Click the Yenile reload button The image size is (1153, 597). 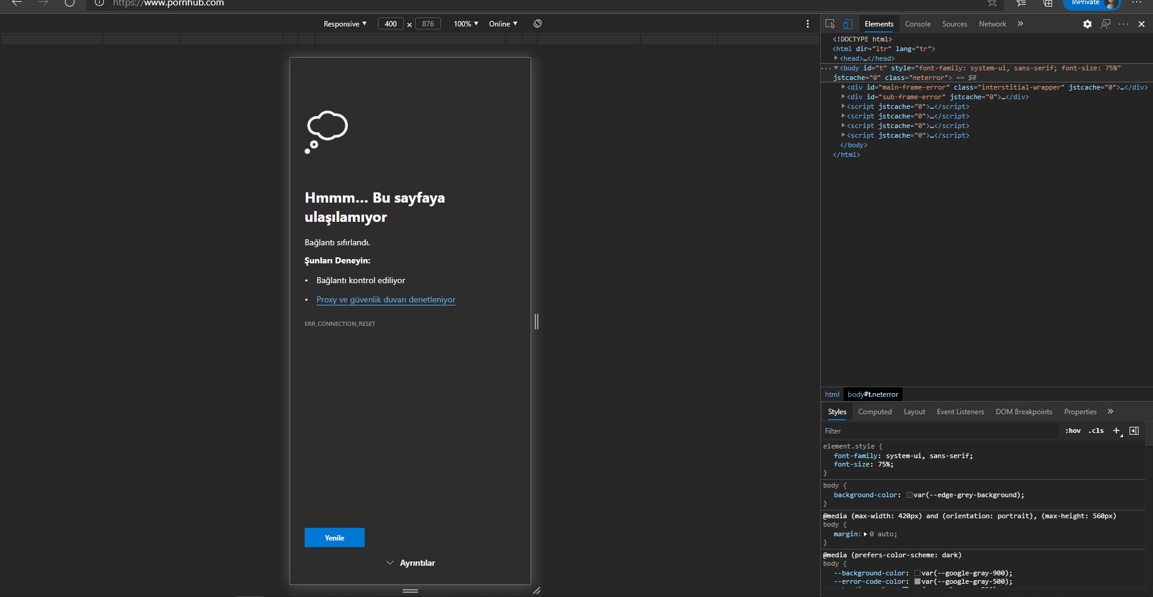click(335, 537)
